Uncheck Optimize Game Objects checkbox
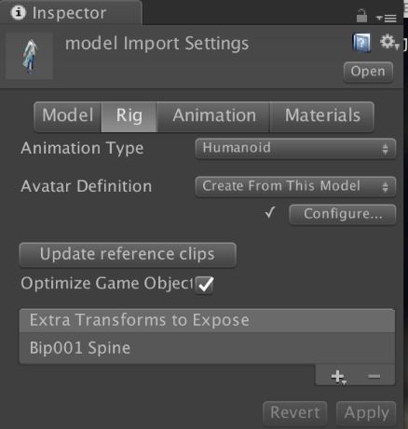The width and height of the screenshot is (408, 429). pyautogui.click(x=205, y=285)
